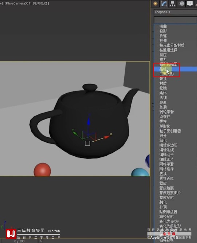Viewport: 197px width, 243px height.
Task: Pick the 细化 modifier
Action: coord(163,140)
